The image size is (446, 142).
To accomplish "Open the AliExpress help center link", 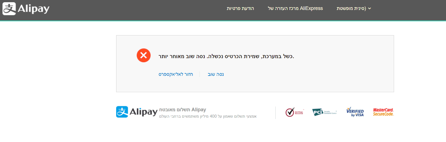I will pos(295,8).
